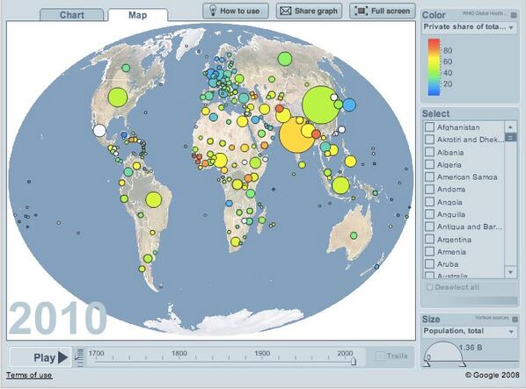Check the Akrotiri and Dhekelia checkbox
The width and height of the screenshot is (526, 389).
429,140
